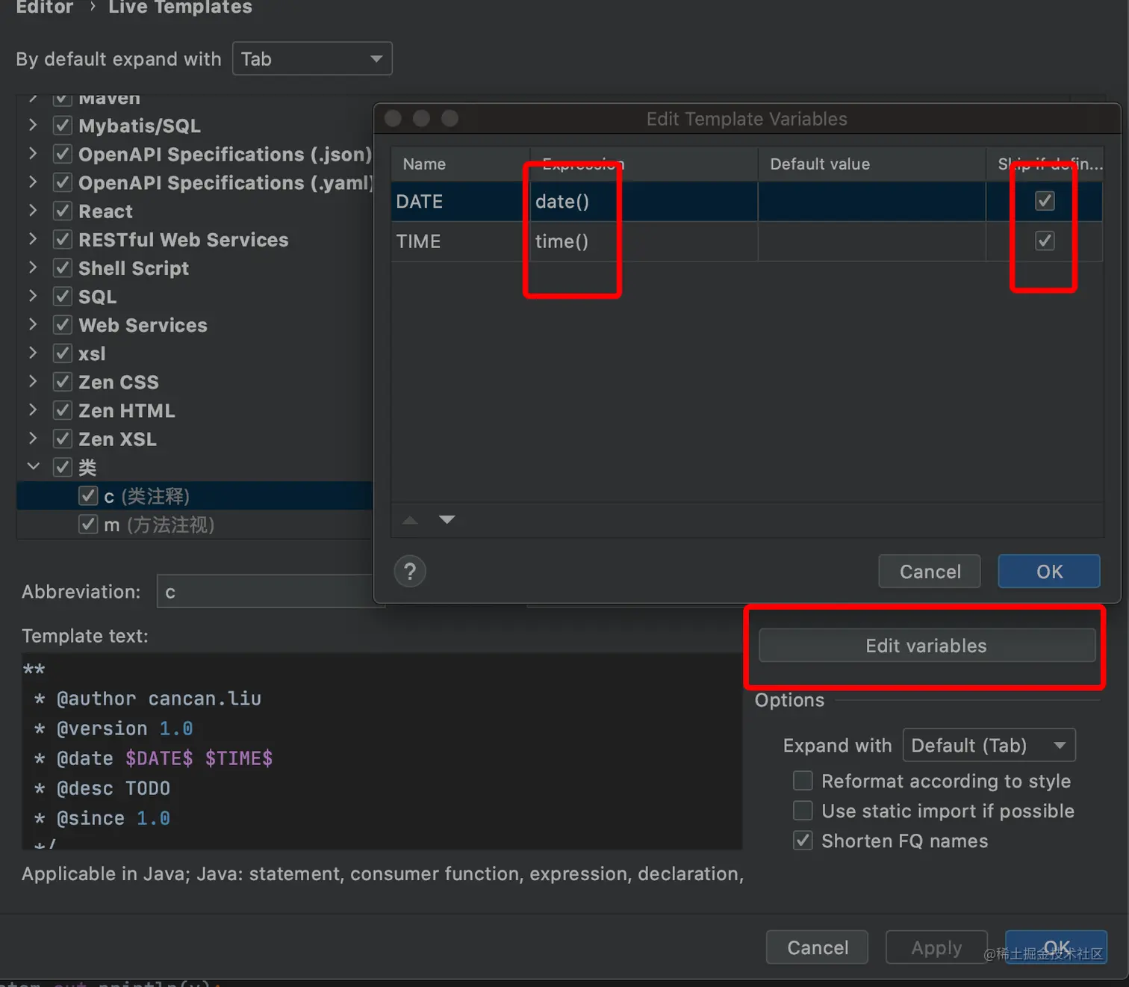Click the Edit variables button
The height and width of the screenshot is (987, 1129).
click(927, 646)
